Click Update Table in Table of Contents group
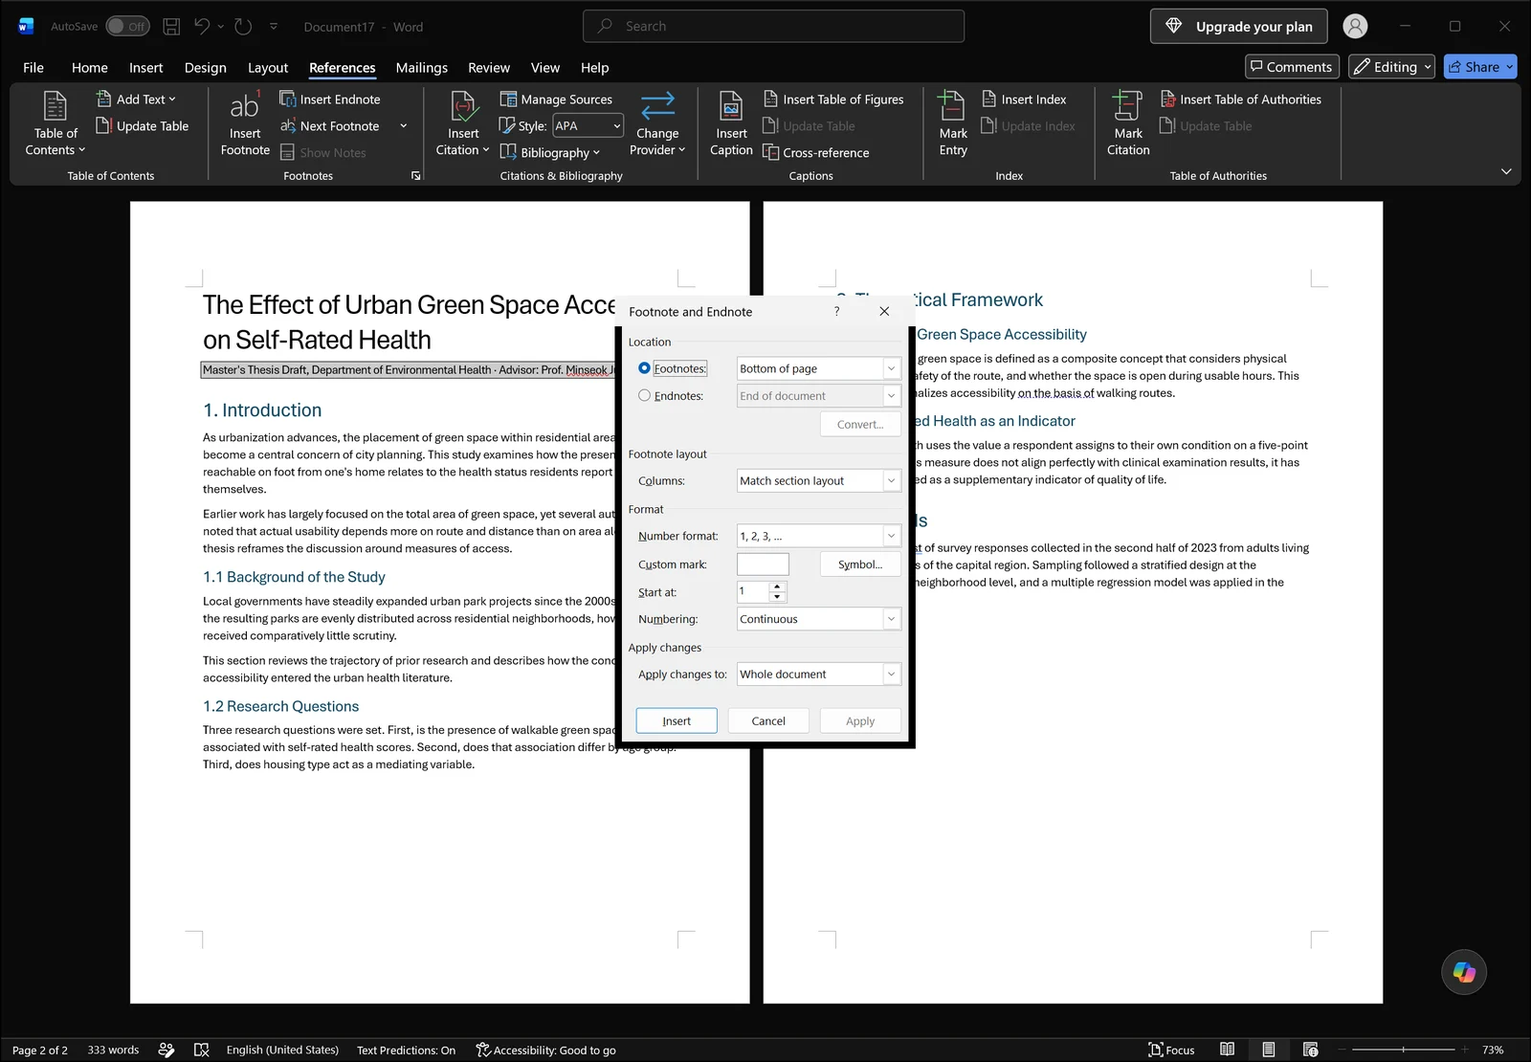The image size is (1531, 1062). (143, 125)
